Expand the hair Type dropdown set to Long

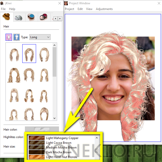[x=40, y=37]
